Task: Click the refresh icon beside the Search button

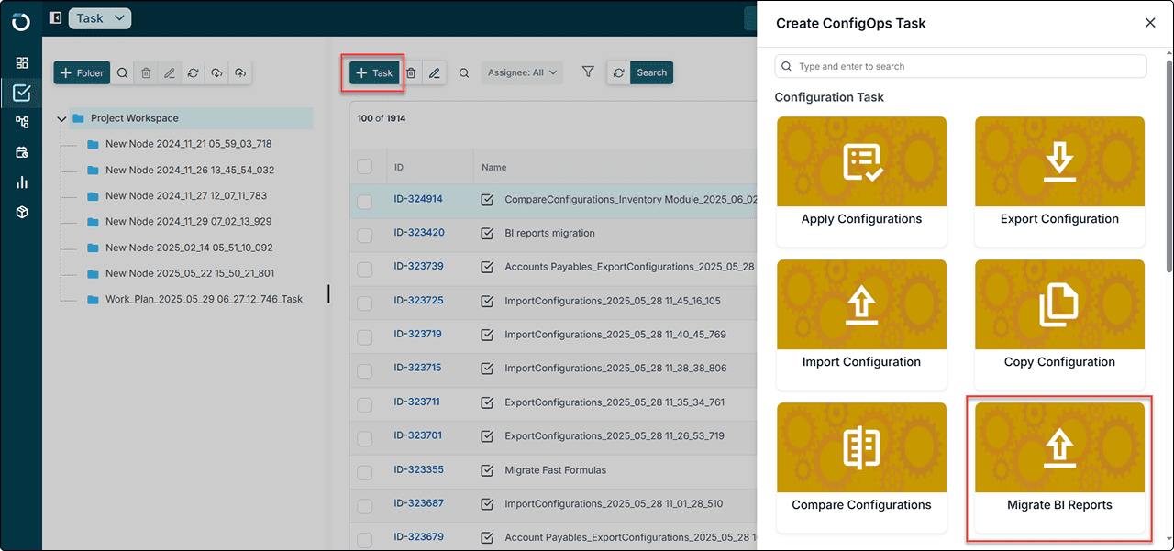Action: click(619, 73)
